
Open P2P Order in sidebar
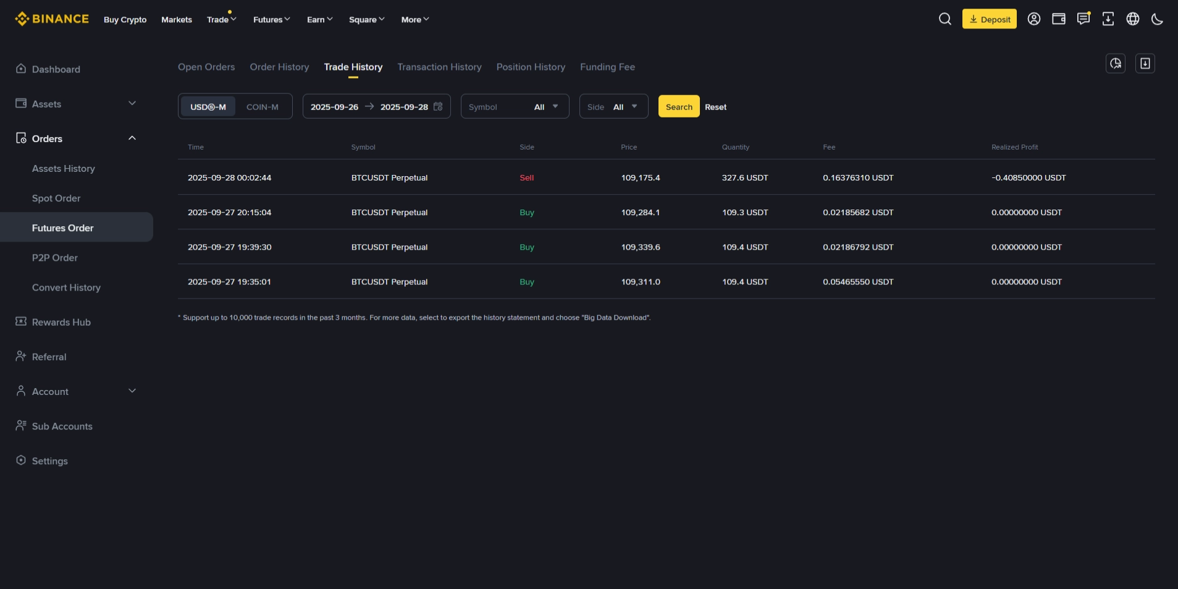(x=55, y=257)
